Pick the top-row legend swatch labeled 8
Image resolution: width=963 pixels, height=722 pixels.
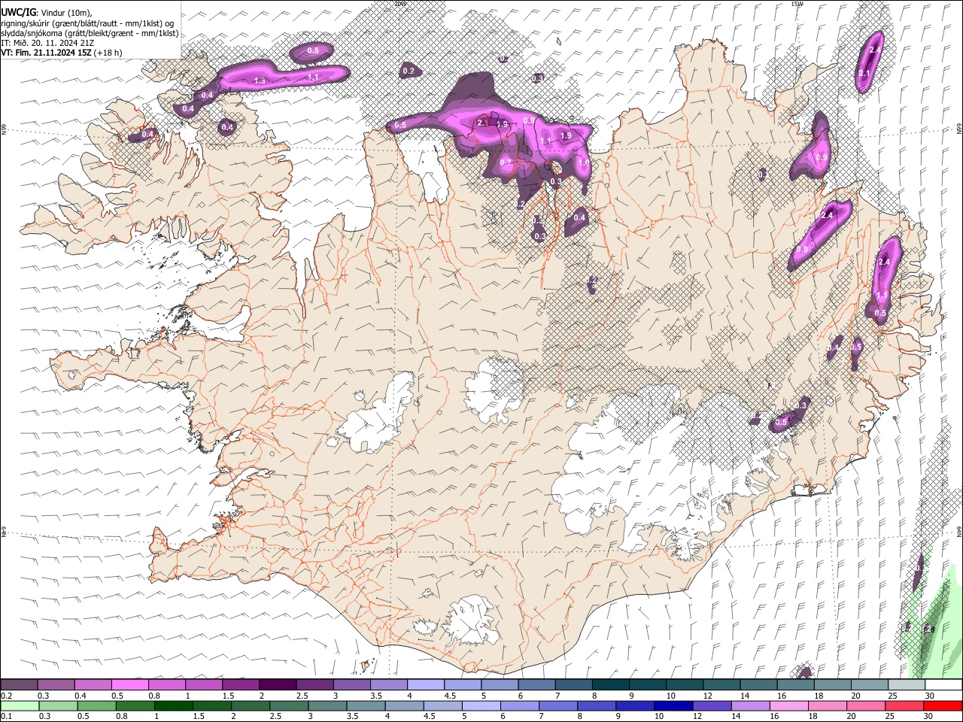coord(610,685)
